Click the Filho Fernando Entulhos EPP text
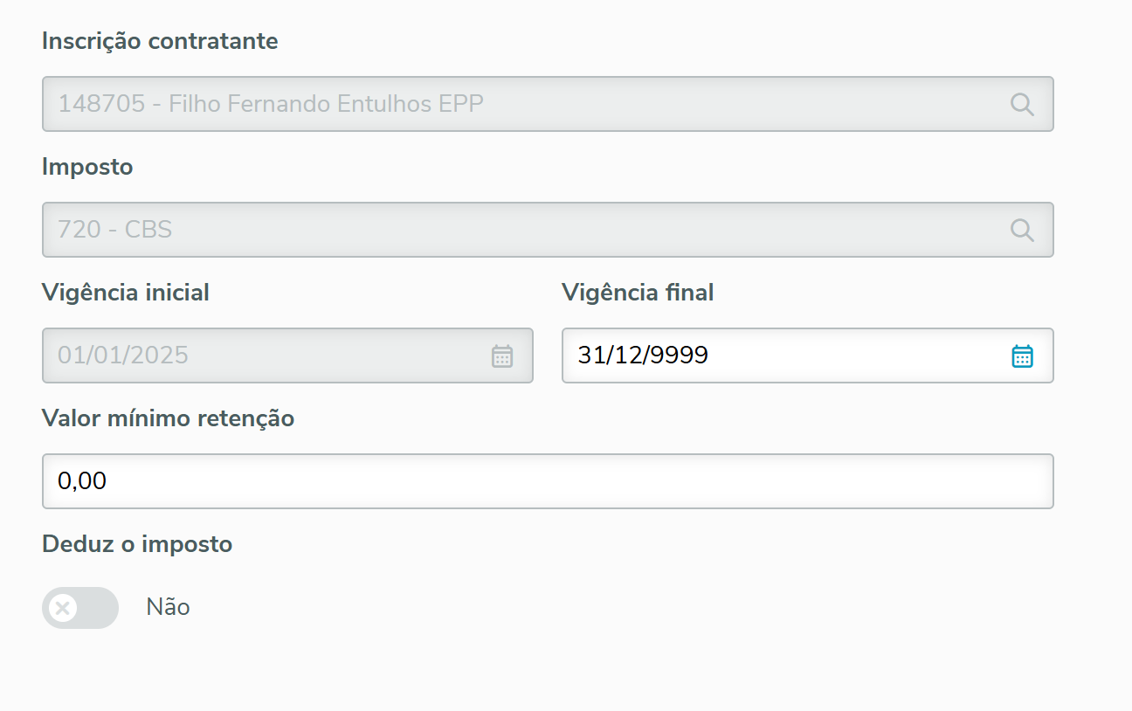 click(326, 105)
